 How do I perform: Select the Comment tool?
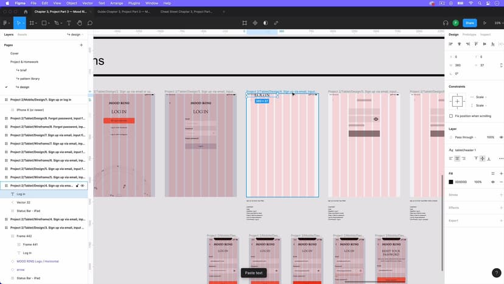[89, 23]
